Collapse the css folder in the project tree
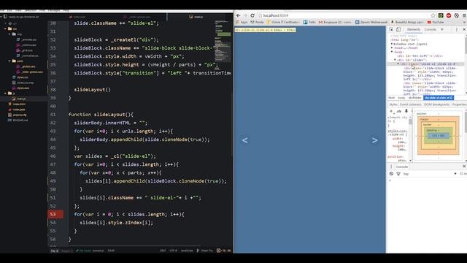This screenshot has width=467, height=263. tap(5, 29)
